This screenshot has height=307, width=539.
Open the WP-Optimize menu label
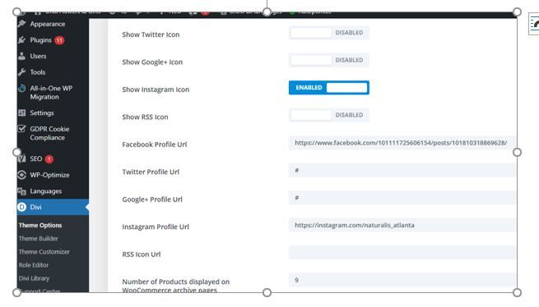(49, 175)
